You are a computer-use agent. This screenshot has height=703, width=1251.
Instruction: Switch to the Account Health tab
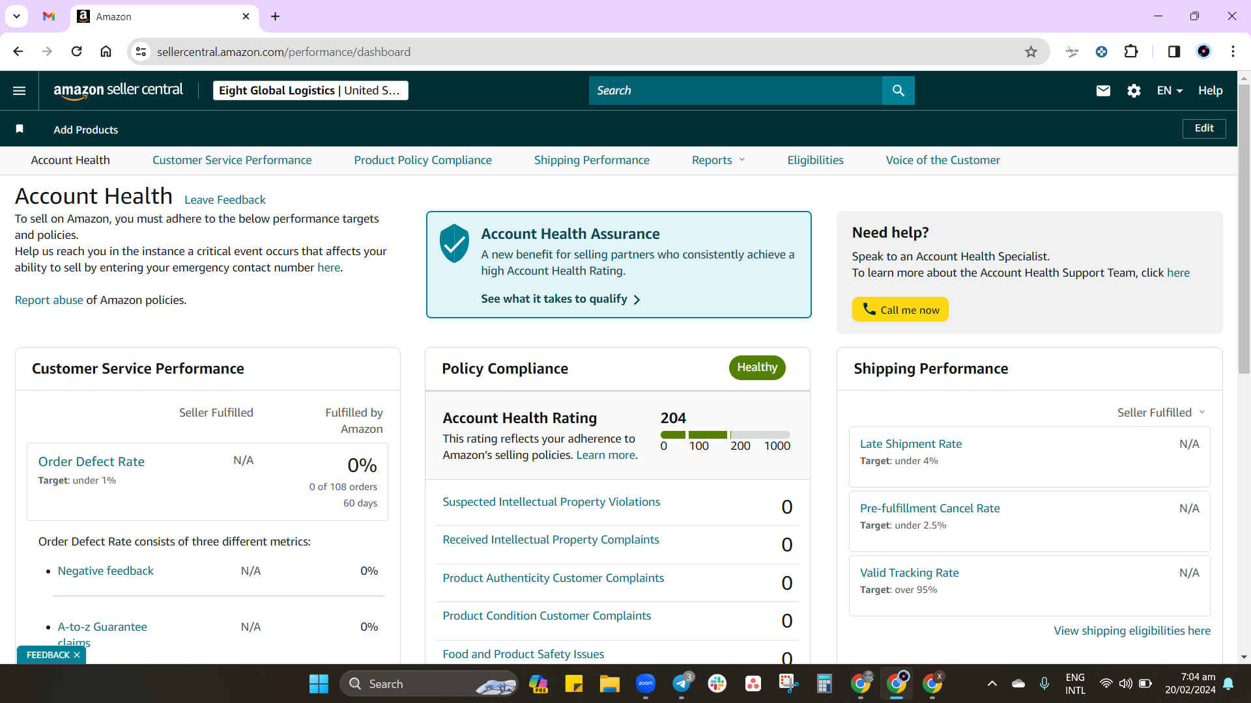(70, 160)
